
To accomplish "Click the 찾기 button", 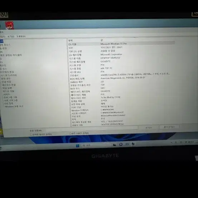I will pyautogui.click(x=149, y=127).
